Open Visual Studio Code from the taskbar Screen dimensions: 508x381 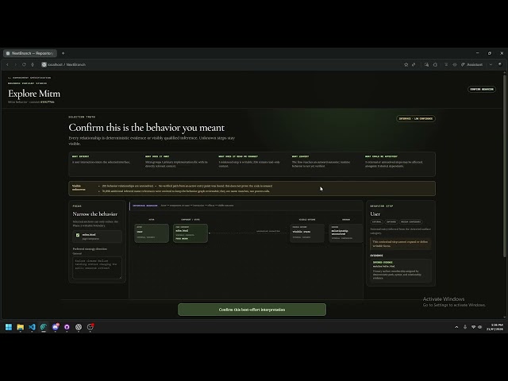point(32,327)
